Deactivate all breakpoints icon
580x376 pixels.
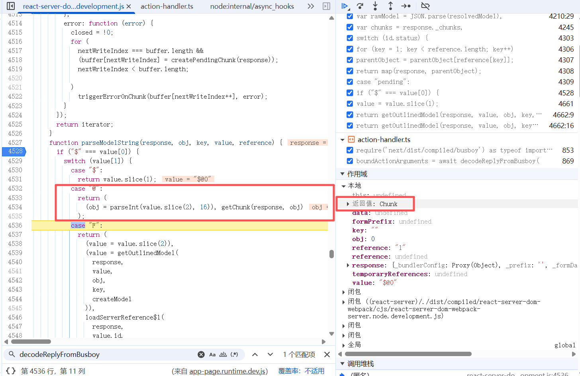(x=425, y=6)
